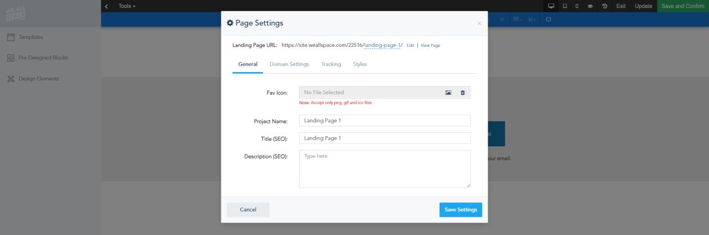
Task: Switch to the Domain Settings tab
Action: (289, 64)
